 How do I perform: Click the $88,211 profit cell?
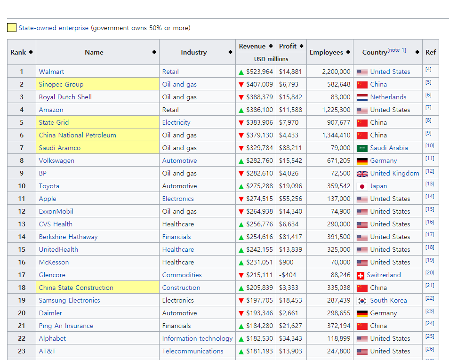tap(290, 148)
